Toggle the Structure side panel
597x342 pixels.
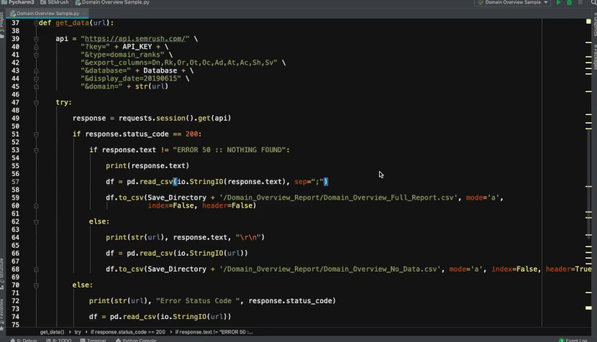click(2, 270)
